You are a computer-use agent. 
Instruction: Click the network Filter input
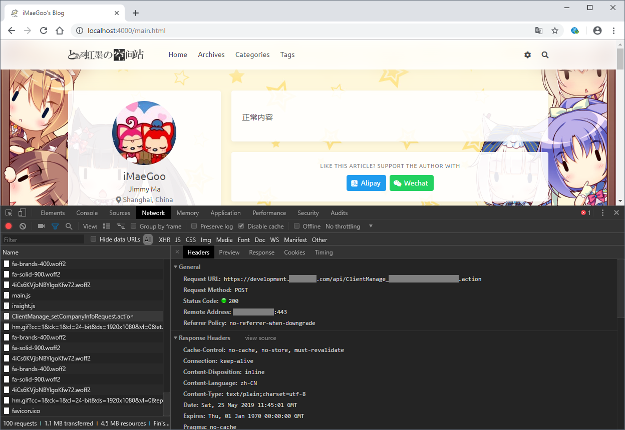tap(43, 239)
